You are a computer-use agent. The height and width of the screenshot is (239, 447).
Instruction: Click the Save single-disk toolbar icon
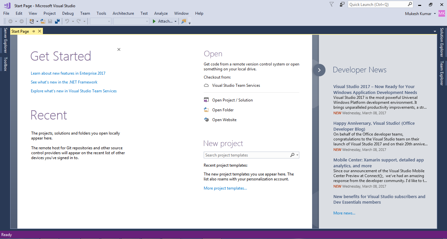point(50,21)
